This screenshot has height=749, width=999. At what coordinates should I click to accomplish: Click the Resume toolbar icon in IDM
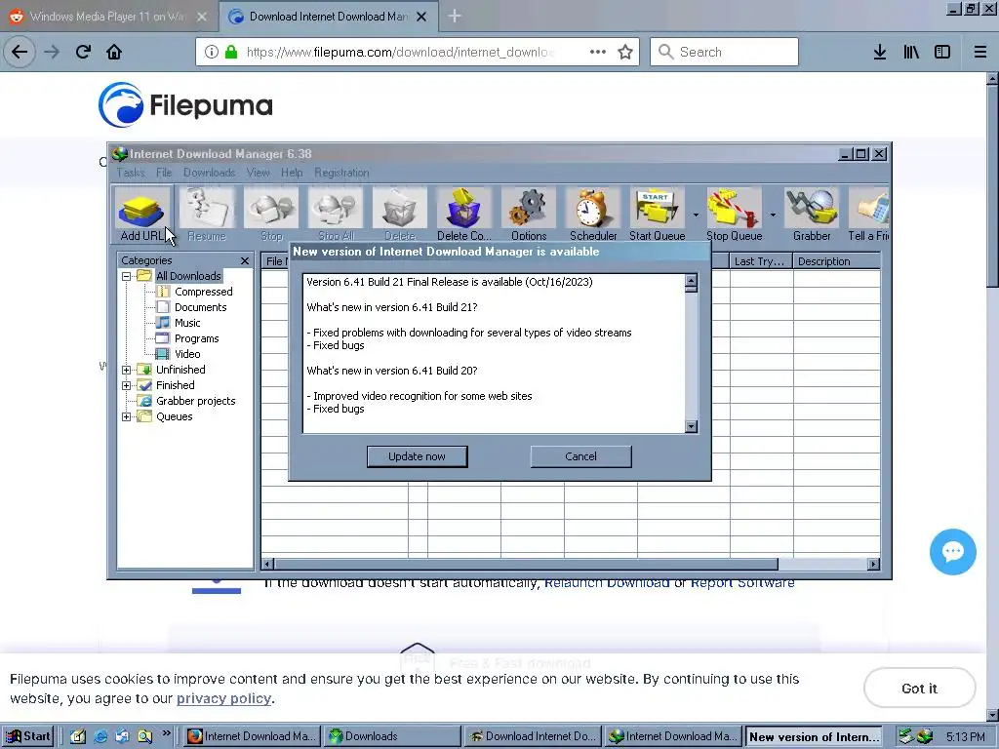click(x=207, y=215)
